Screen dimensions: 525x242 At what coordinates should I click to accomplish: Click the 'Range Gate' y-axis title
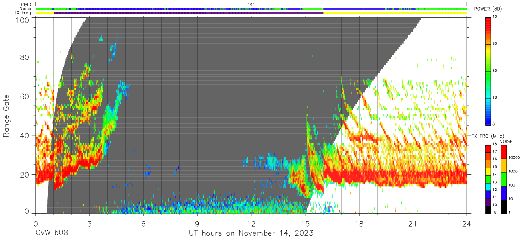(6, 116)
